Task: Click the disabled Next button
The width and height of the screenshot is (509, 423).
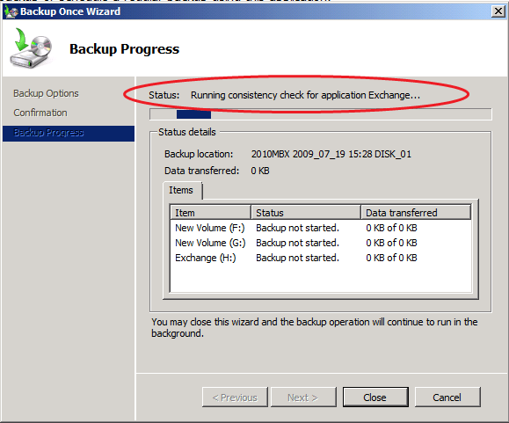Action: pos(303,397)
